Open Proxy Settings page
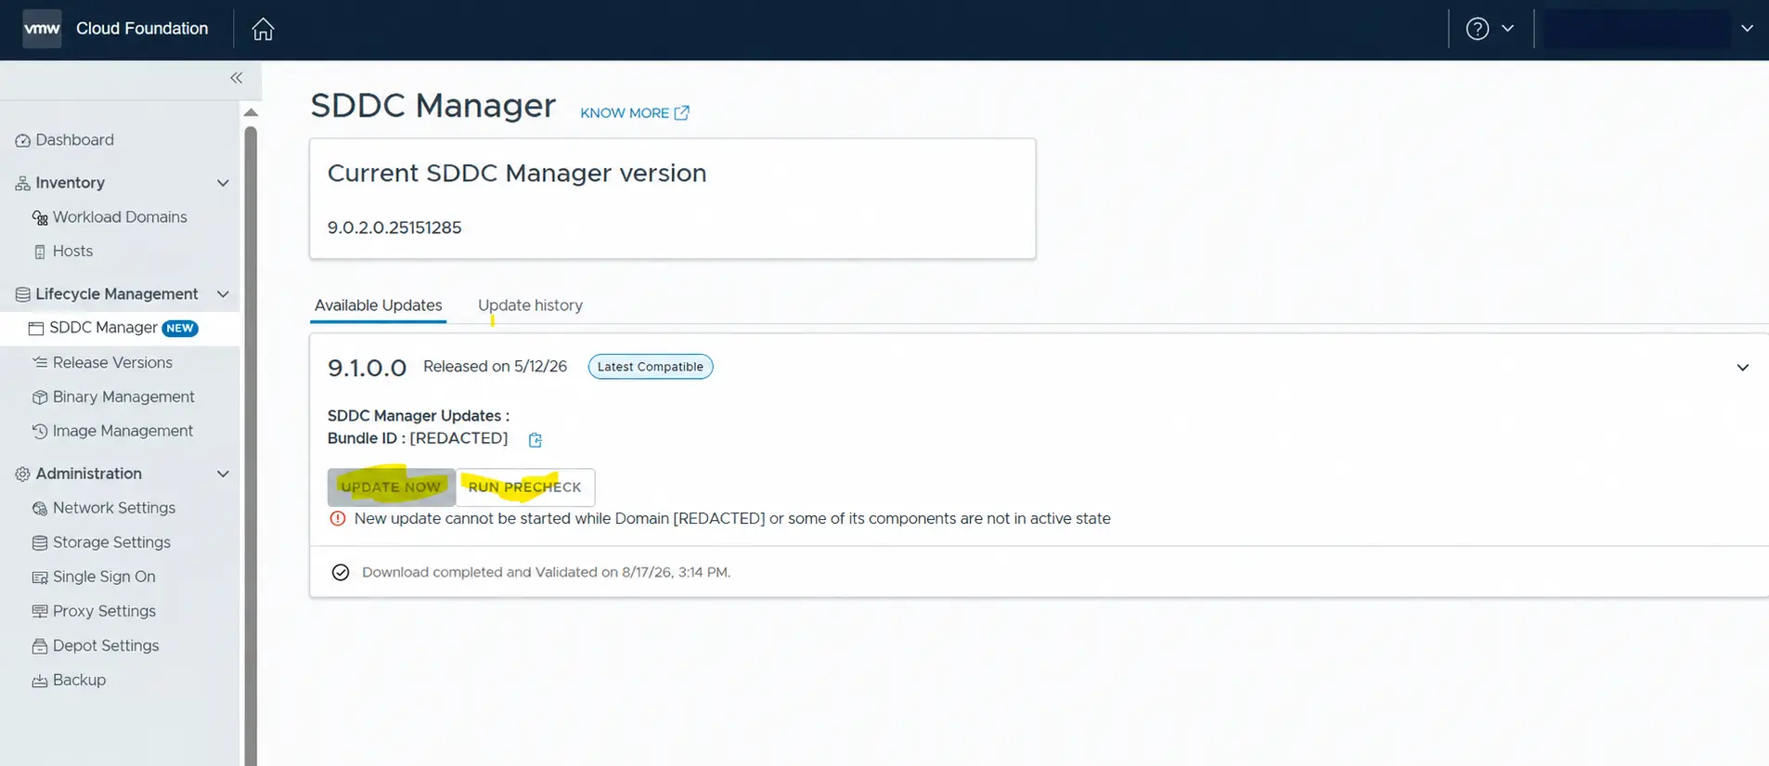Viewport: 1769px width, 766px height. point(104,611)
